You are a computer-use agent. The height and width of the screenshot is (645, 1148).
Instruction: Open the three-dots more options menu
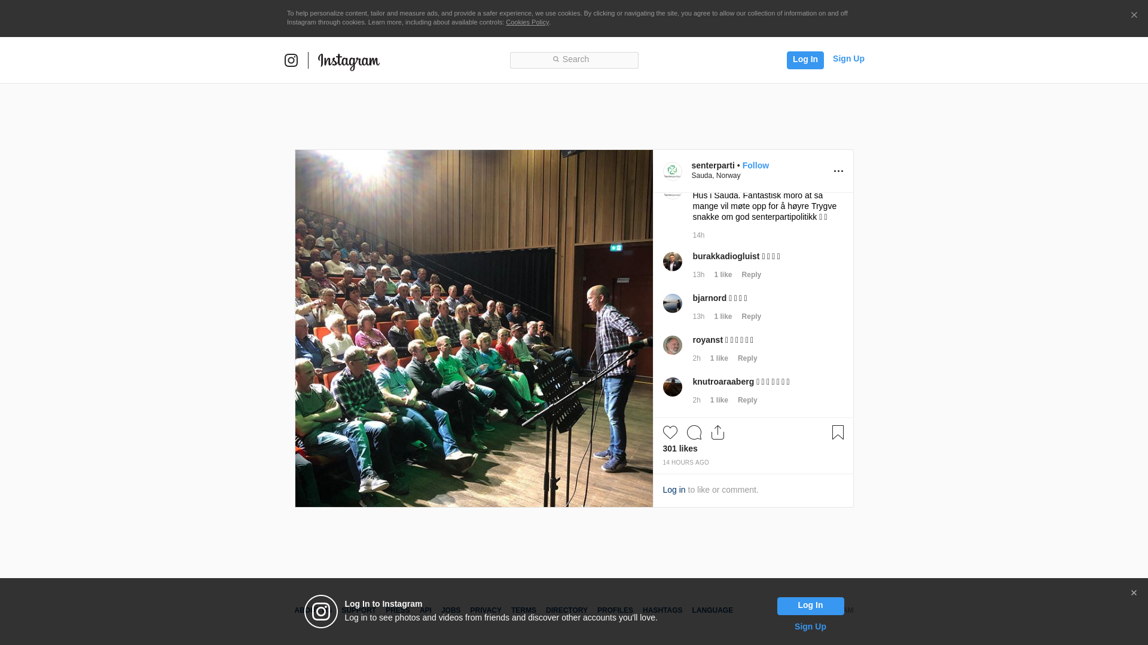coord(838,171)
